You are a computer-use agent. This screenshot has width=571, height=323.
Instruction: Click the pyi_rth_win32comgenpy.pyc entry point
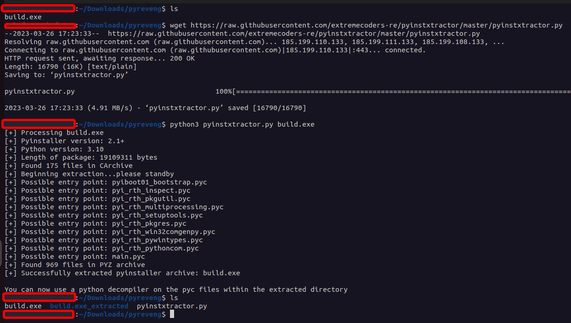coord(164,232)
